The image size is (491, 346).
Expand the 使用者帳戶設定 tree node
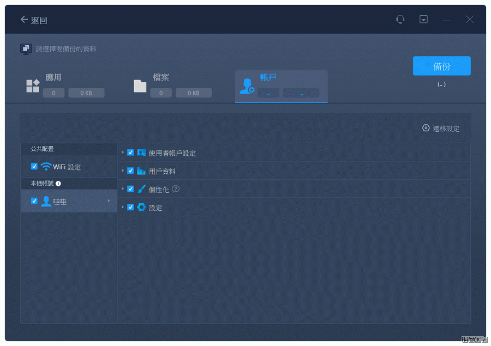coord(123,153)
